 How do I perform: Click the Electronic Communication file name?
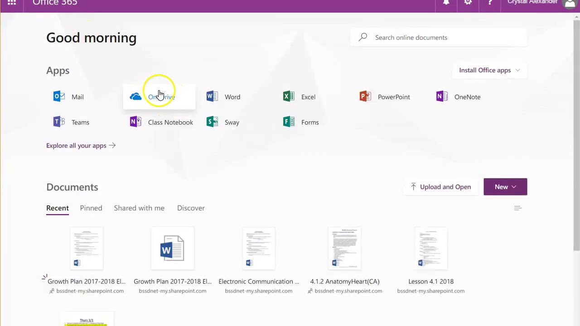pos(259,281)
